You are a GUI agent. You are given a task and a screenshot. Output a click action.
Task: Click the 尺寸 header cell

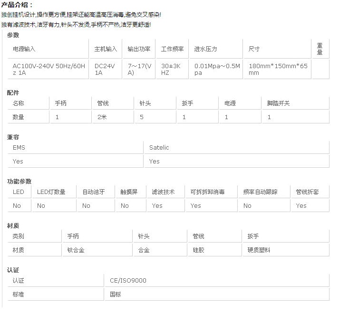click(x=277, y=49)
